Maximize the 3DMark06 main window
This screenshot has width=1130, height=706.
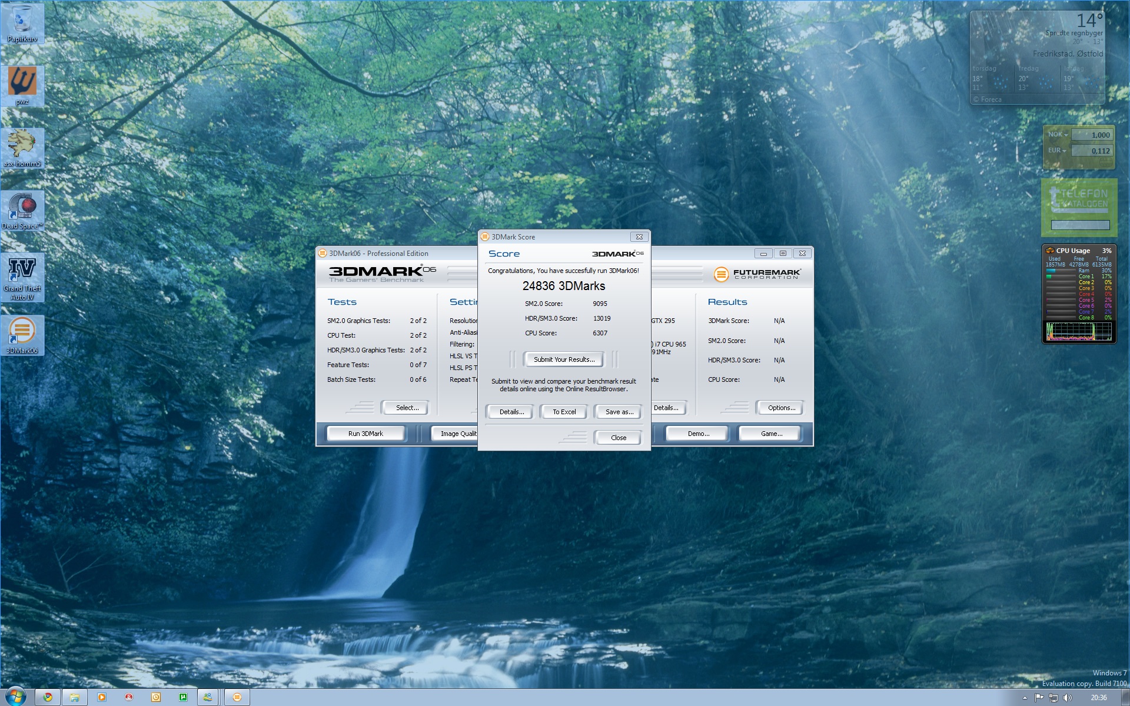pyautogui.click(x=783, y=254)
